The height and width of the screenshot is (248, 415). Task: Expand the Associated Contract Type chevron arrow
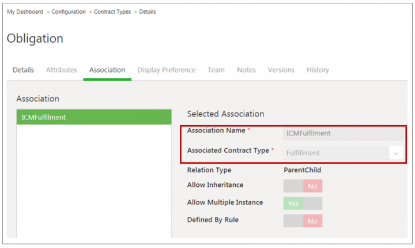pos(396,153)
